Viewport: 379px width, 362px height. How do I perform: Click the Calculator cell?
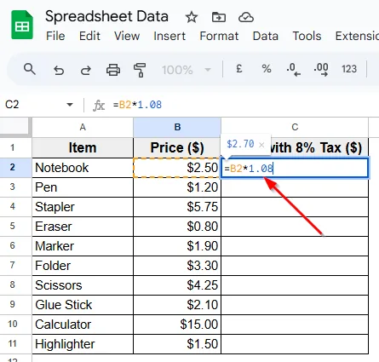pos(83,325)
